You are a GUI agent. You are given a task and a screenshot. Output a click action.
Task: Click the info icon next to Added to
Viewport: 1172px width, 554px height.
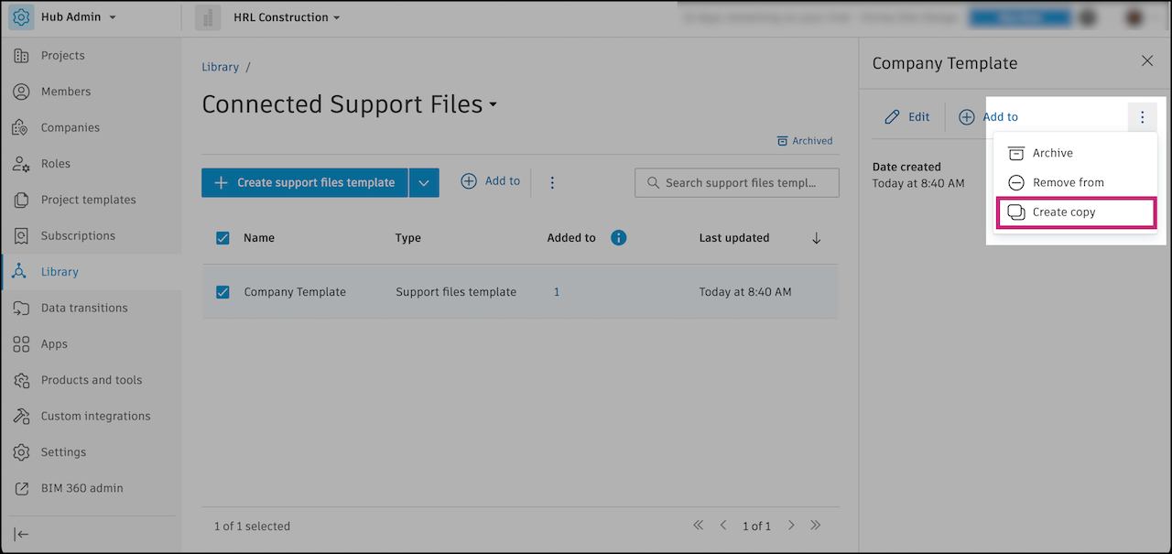tap(618, 237)
